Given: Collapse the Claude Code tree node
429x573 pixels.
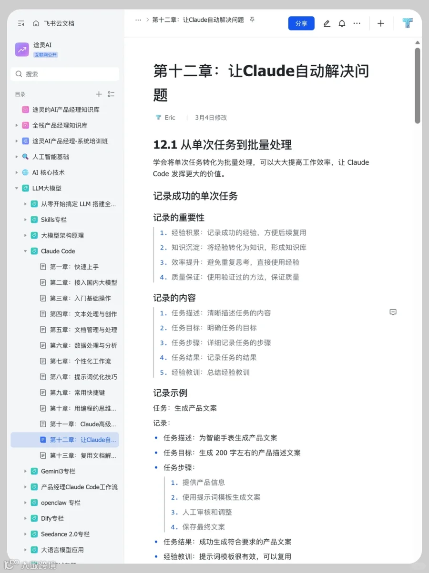Looking at the screenshot, I should click(25, 251).
